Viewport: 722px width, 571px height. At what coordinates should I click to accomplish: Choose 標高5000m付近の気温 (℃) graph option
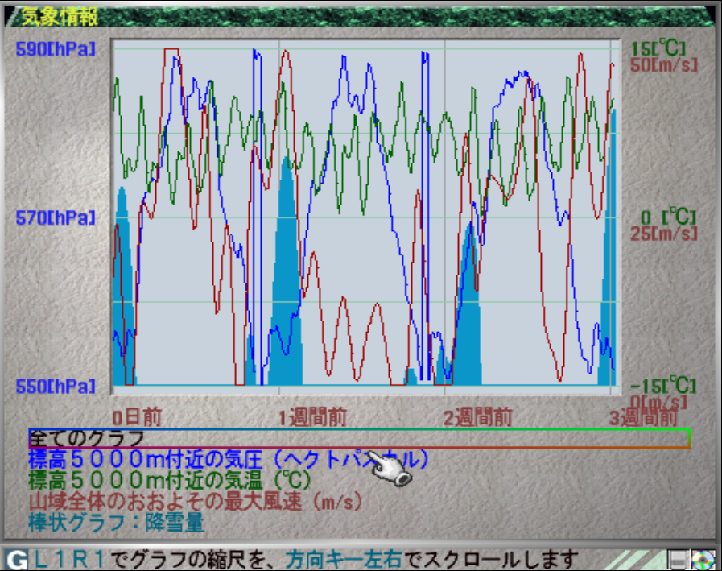coord(170,480)
